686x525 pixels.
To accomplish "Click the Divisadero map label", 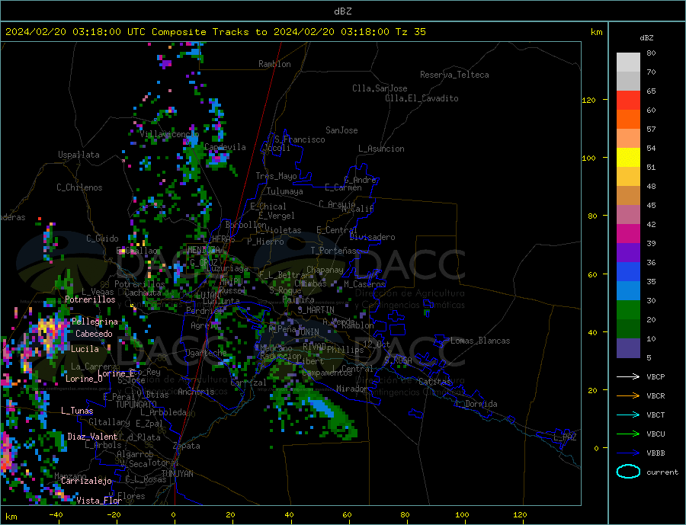I will pos(372,237).
